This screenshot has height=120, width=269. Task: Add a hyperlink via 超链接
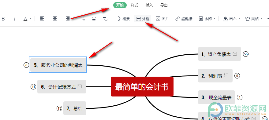184,19
